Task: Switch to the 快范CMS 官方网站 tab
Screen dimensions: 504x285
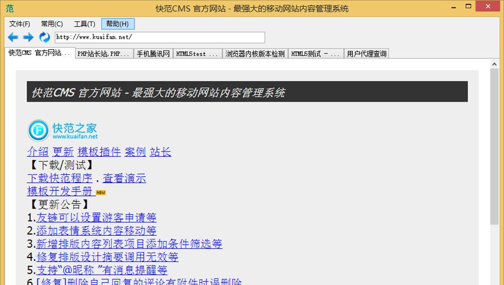Action: (x=40, y=53)
